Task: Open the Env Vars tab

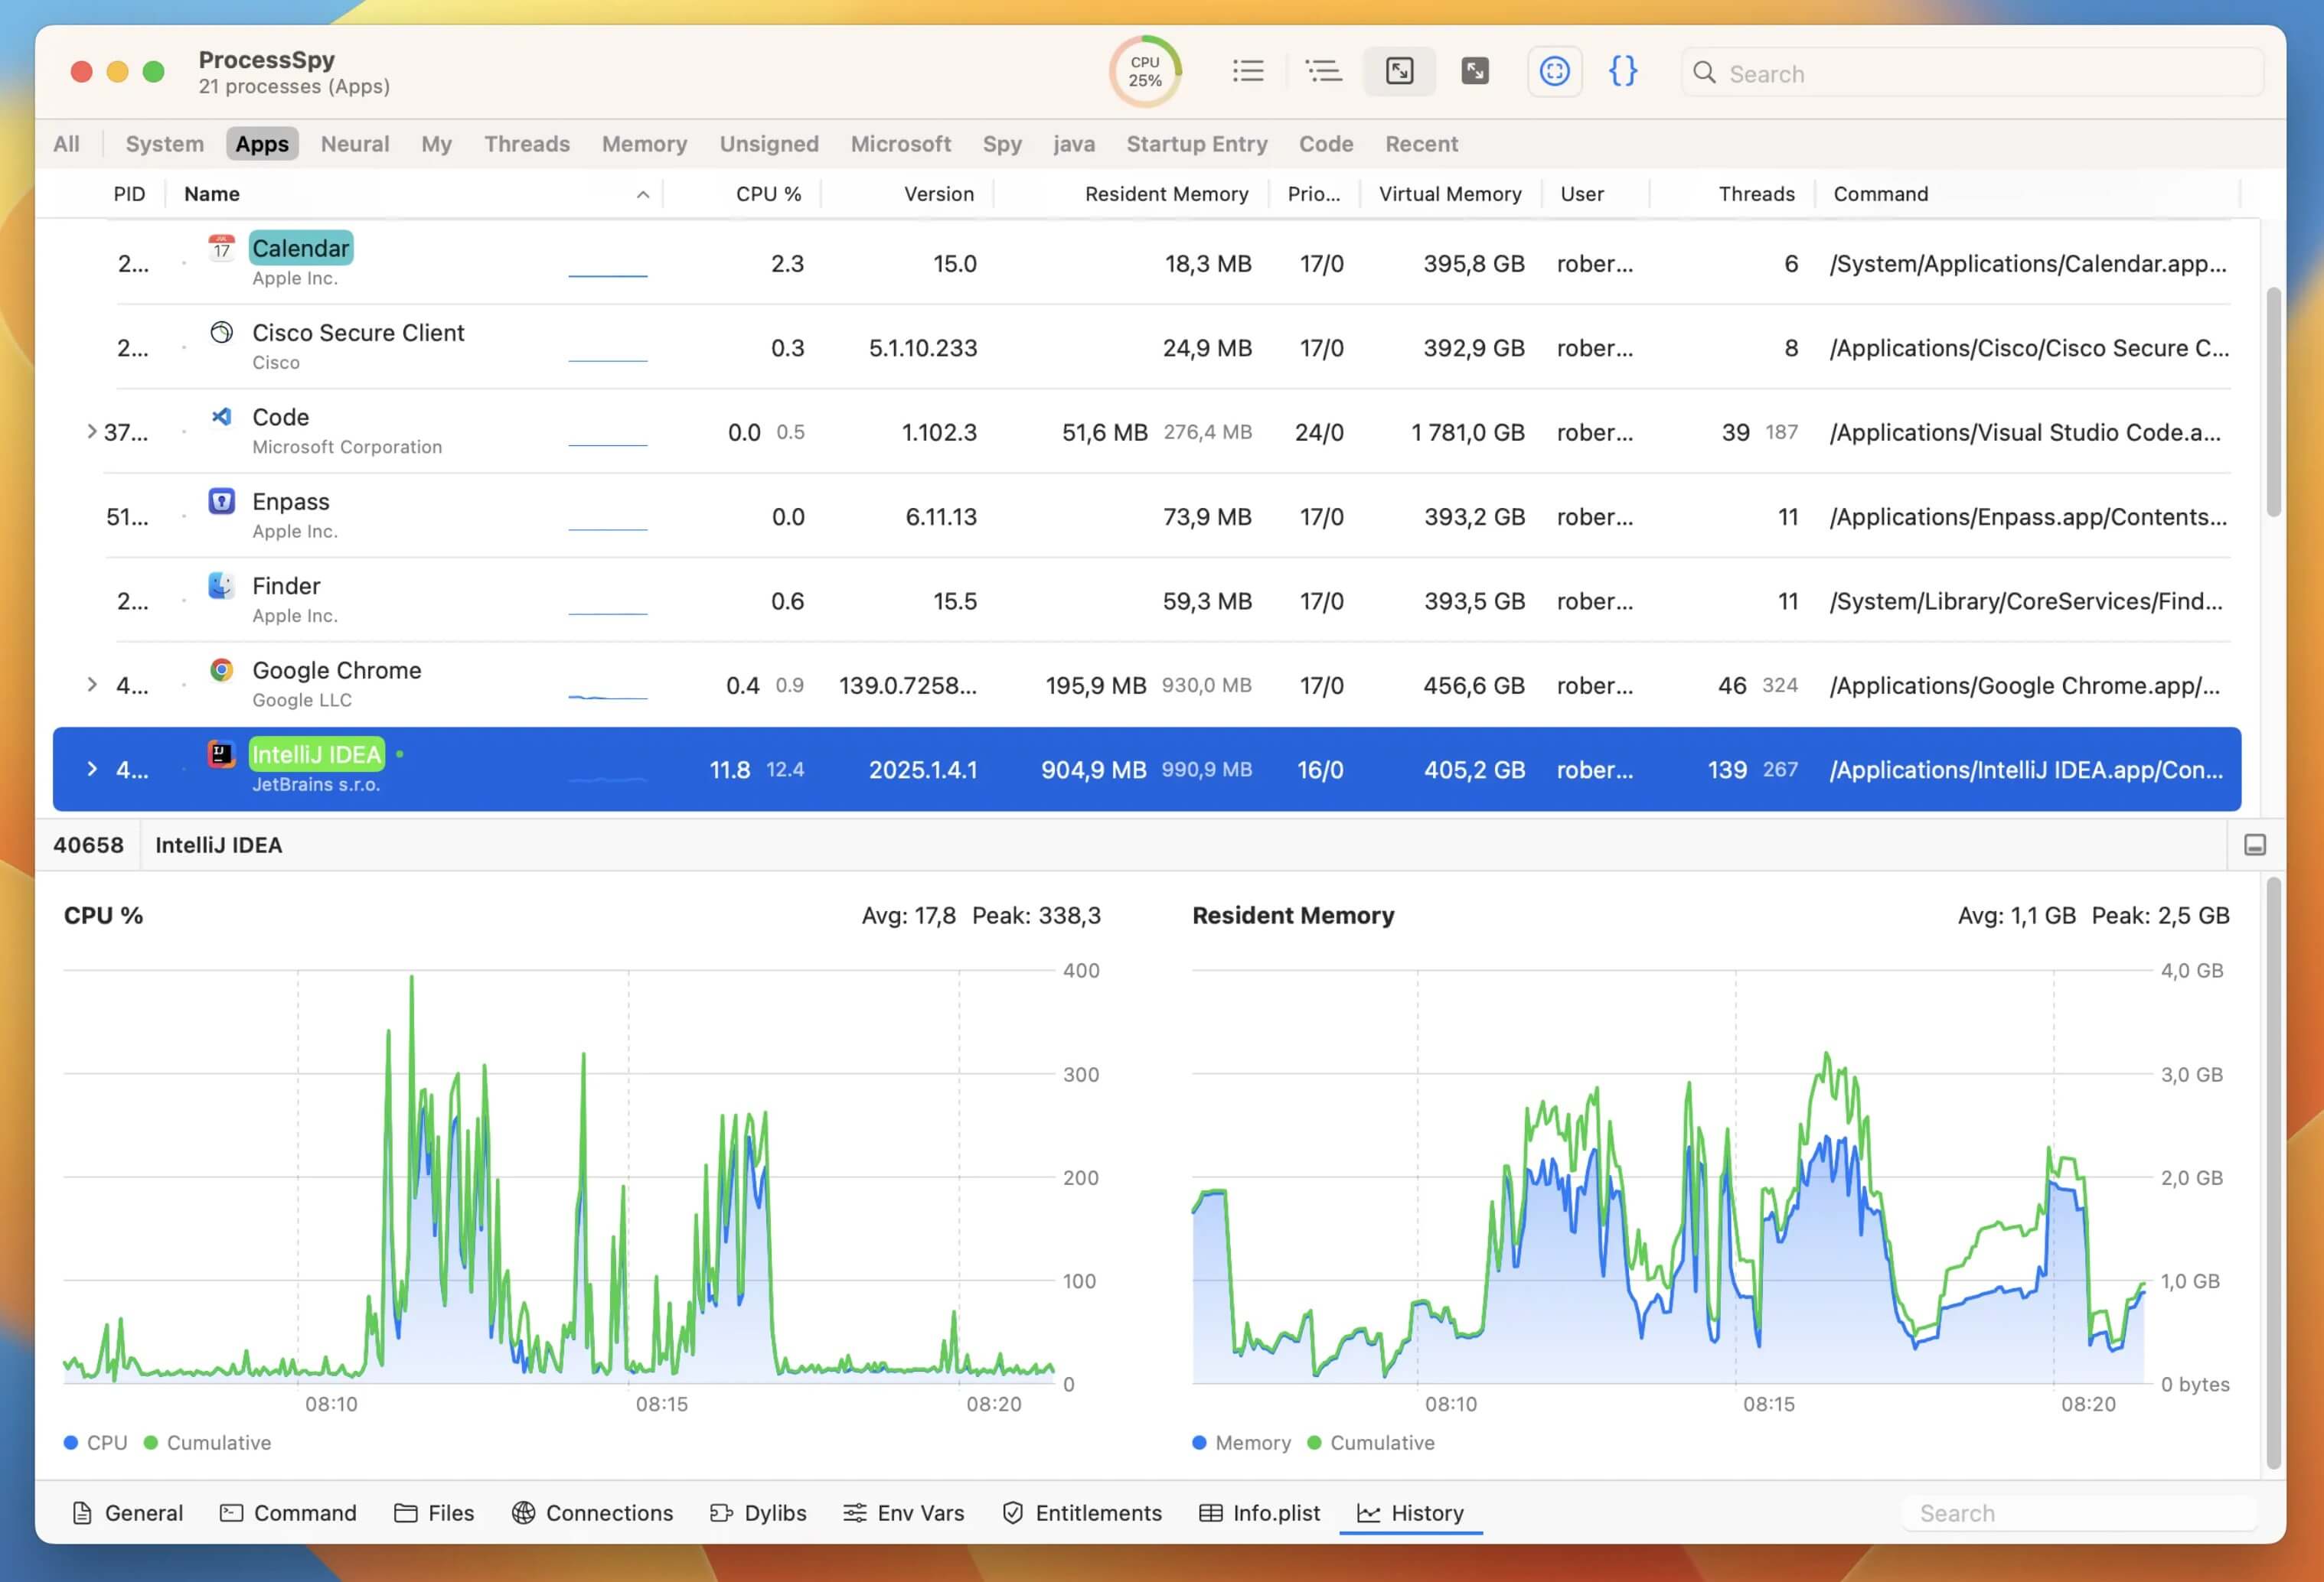Action: pyautogui.click(x=903, y=1512)
